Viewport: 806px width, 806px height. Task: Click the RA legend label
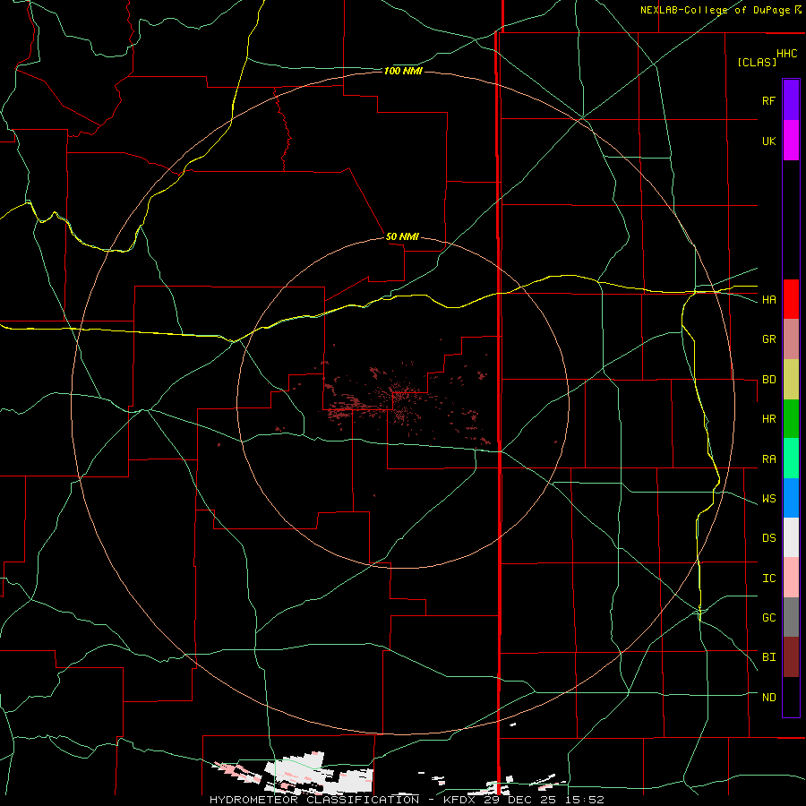[768, 459]
